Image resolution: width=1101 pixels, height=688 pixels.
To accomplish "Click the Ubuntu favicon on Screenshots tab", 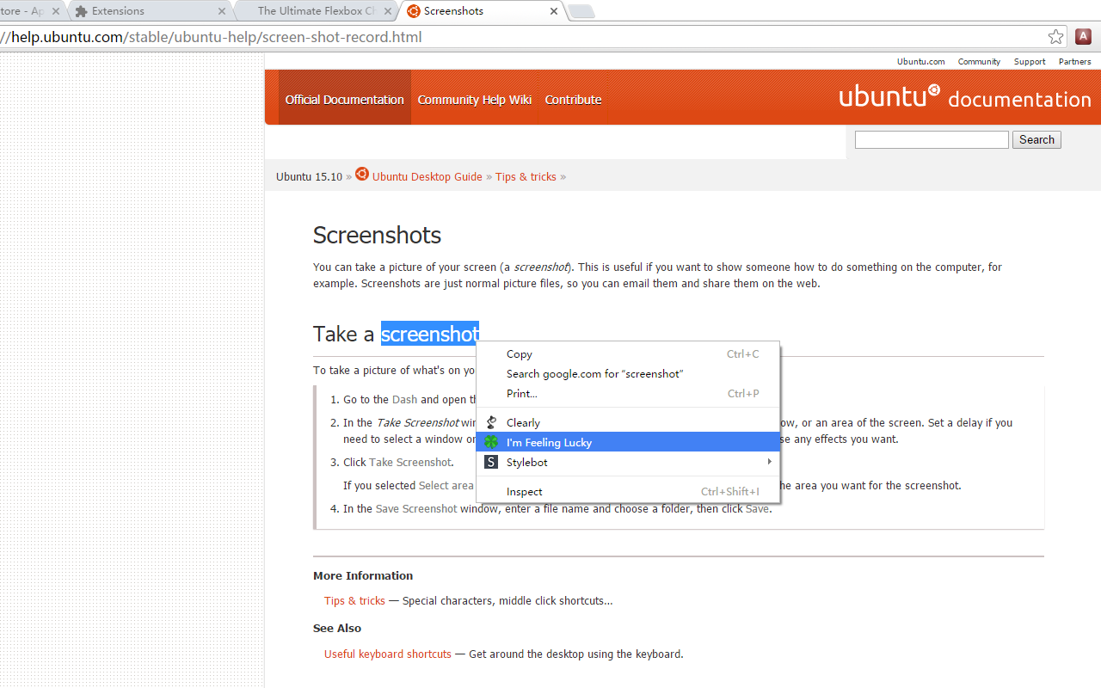I will pyautogui.click(x=414, y=11).
